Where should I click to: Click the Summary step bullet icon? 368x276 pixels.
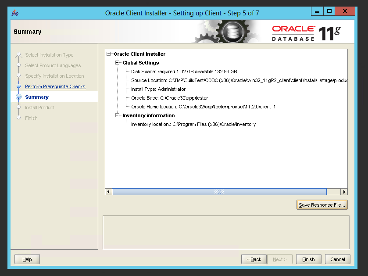[x=18, y=97]
